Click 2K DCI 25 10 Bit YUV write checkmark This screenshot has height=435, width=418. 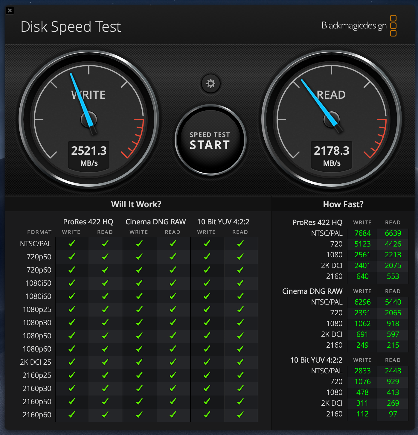coord(207,362)
